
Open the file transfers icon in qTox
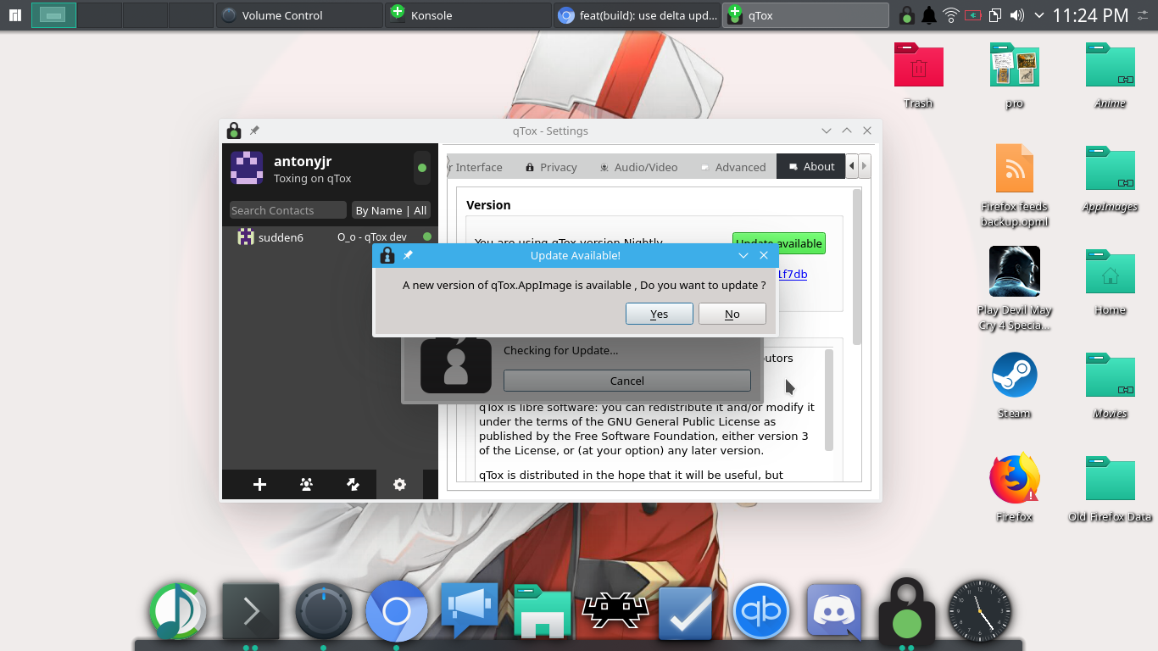pos(353,484)
